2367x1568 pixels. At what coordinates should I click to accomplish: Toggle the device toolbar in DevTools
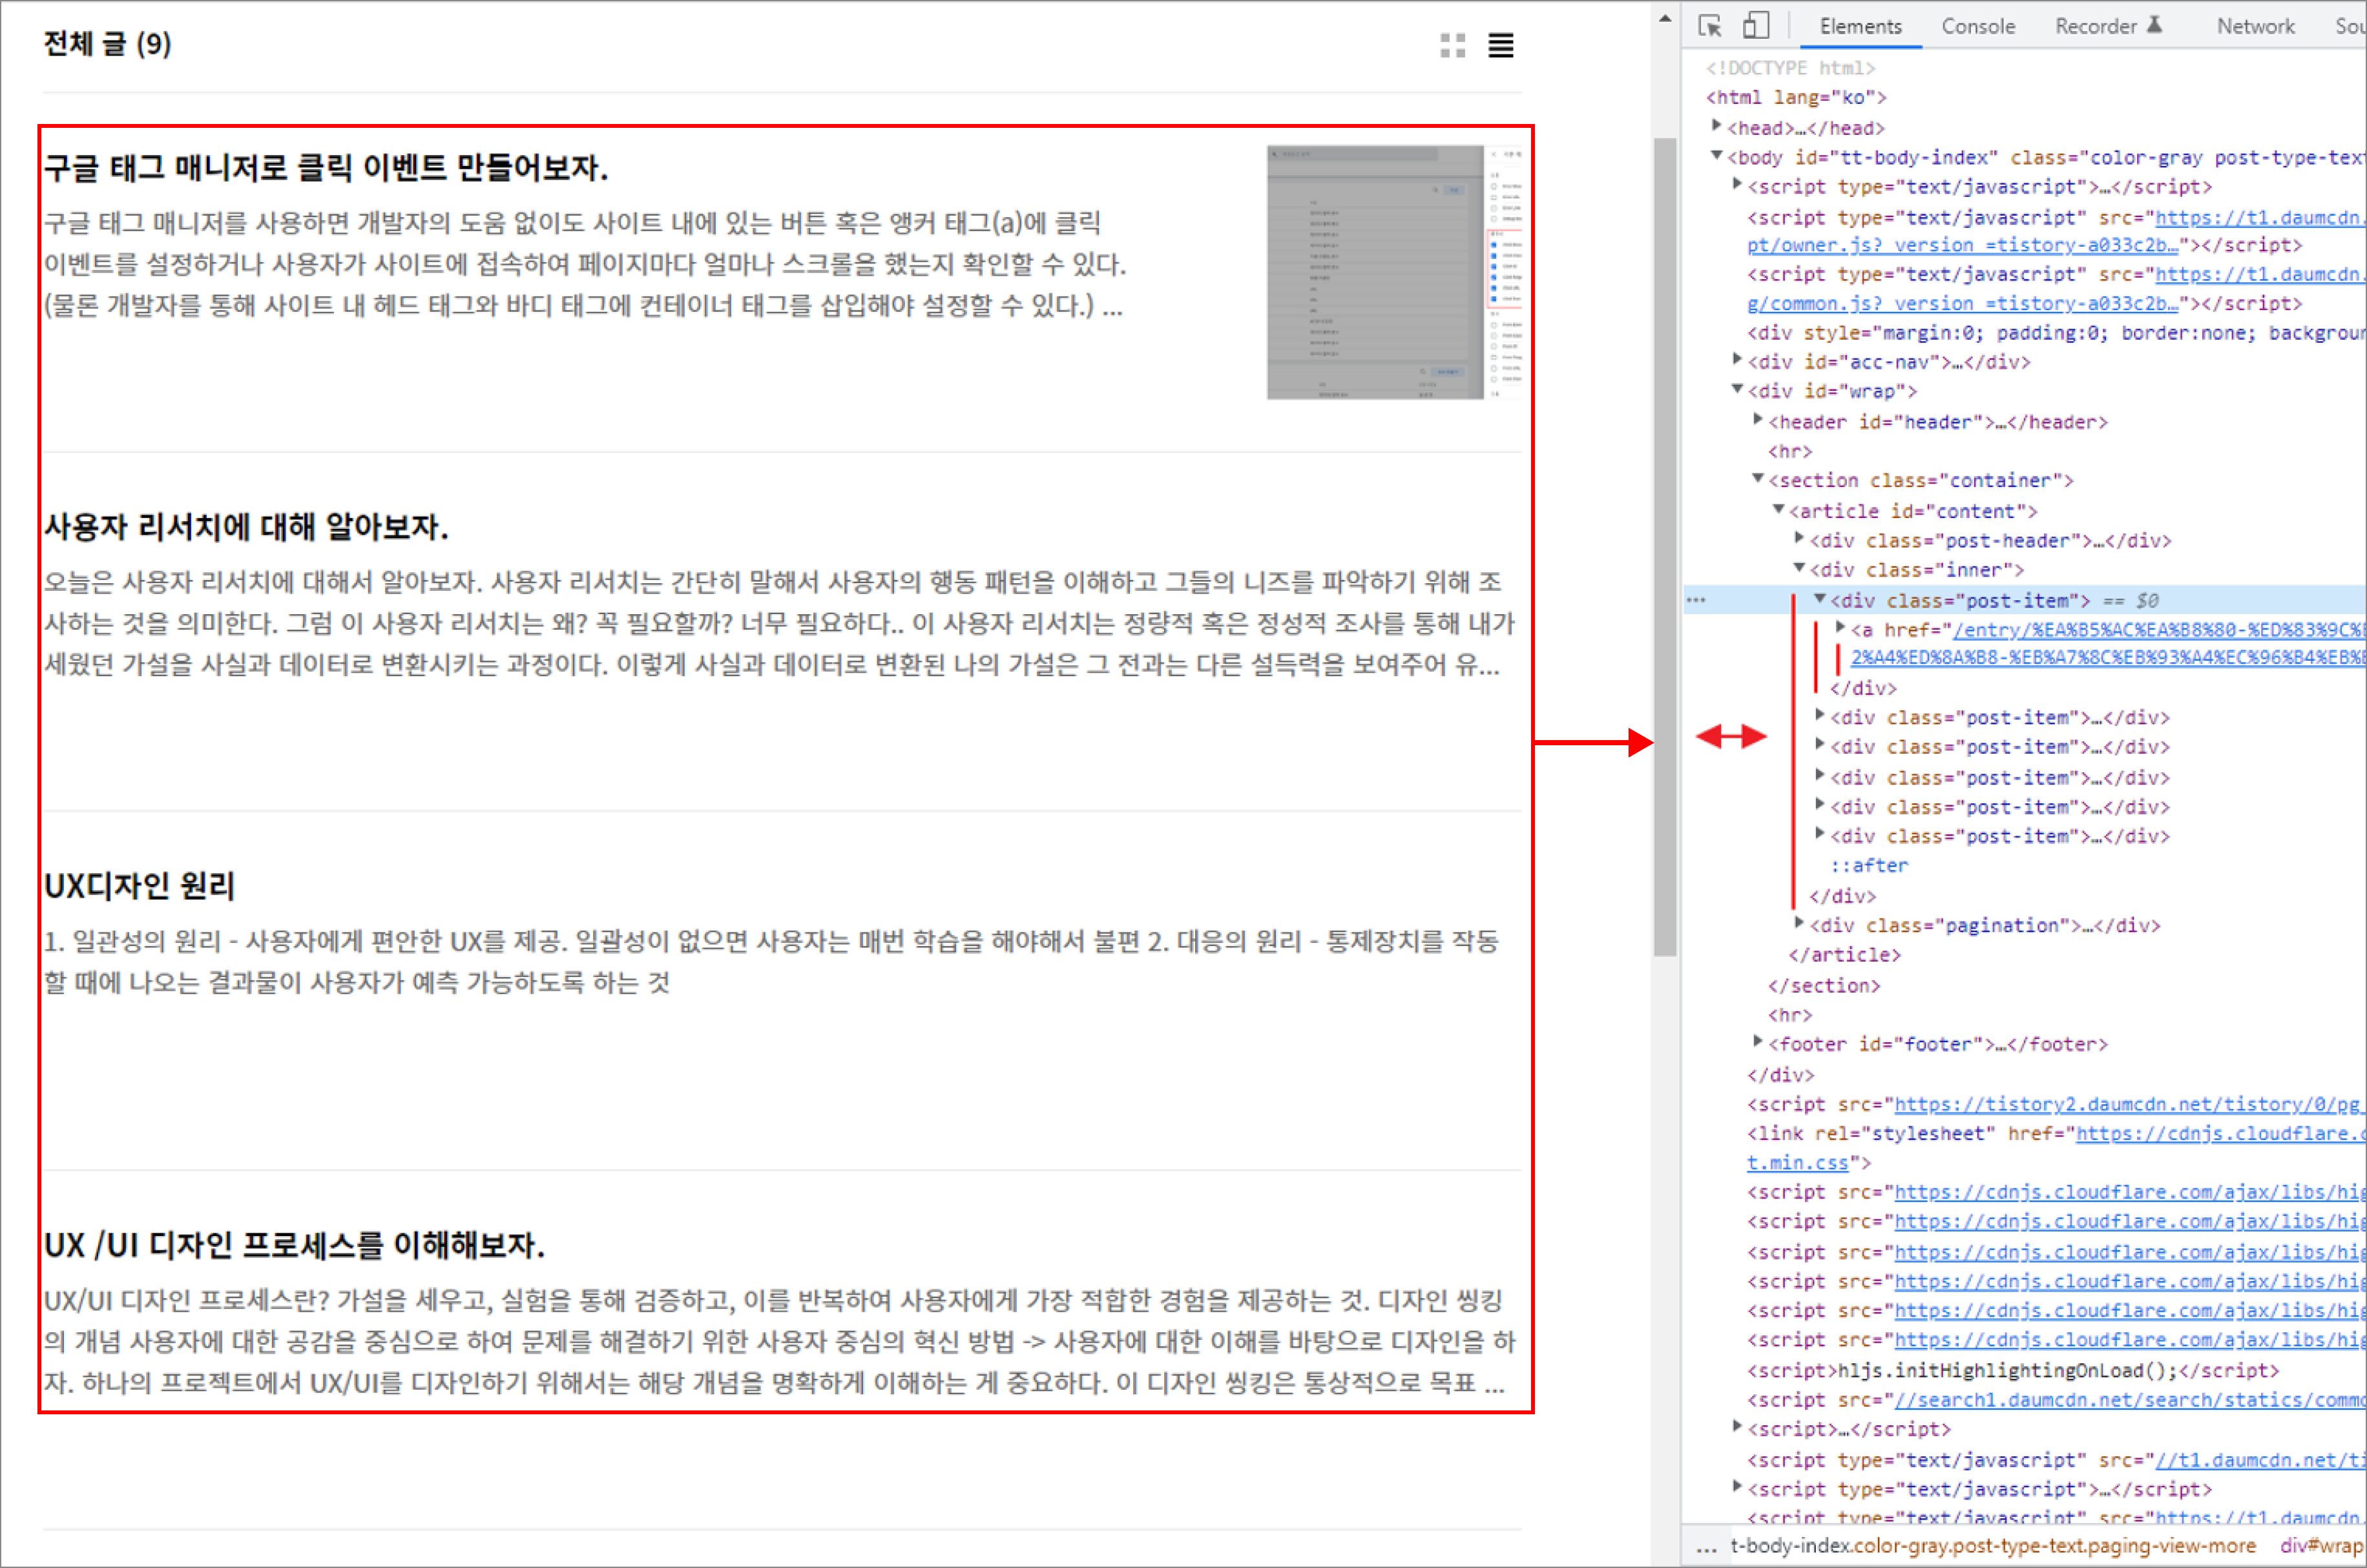(x=1756, y=26)
